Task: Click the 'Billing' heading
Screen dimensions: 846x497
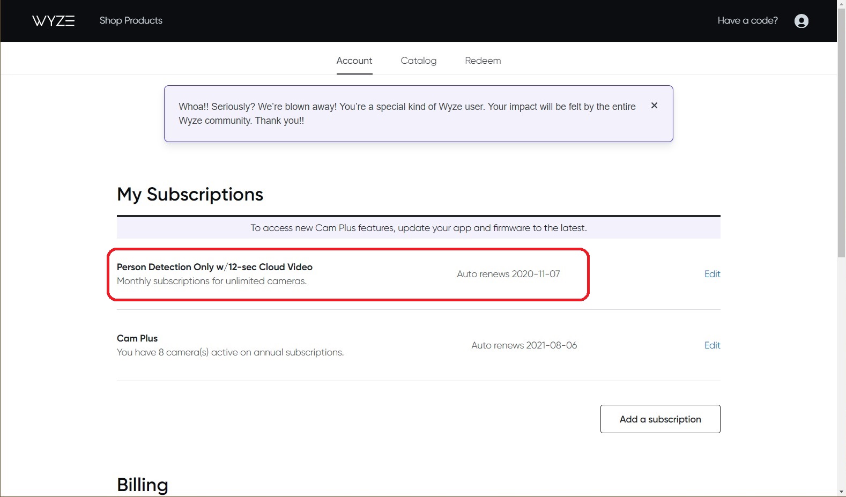Action: [x=143, y=485]
